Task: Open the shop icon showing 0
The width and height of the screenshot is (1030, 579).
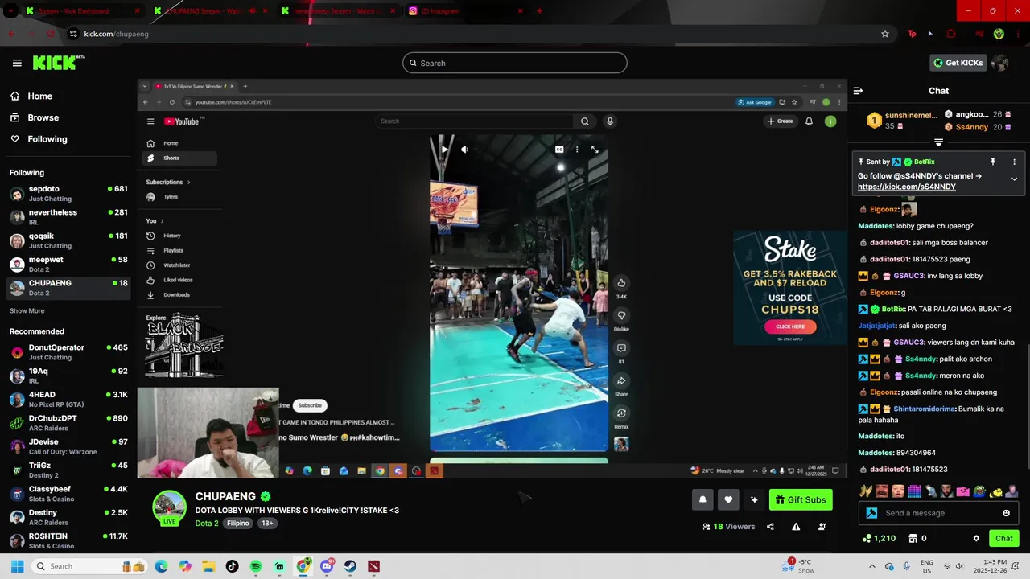Action: click(917, 539)
